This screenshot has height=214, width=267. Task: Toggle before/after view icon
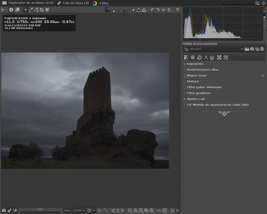[17, 10]
